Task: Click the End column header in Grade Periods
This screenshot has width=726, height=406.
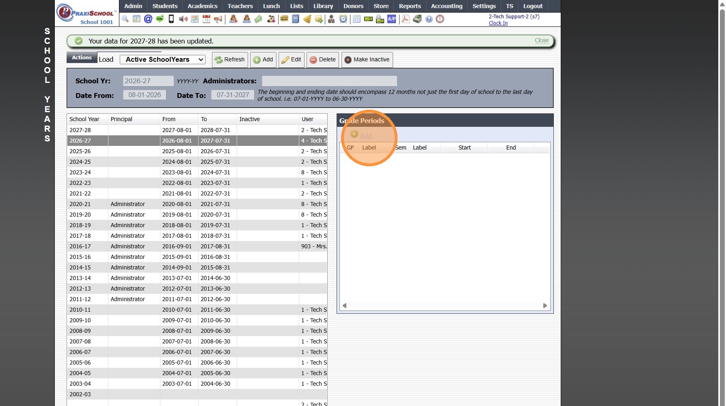Action: click(x=511, y=148)
